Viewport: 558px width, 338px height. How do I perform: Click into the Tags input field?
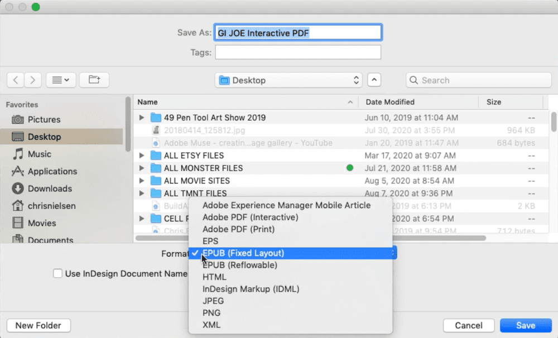[x=298, y=52]
